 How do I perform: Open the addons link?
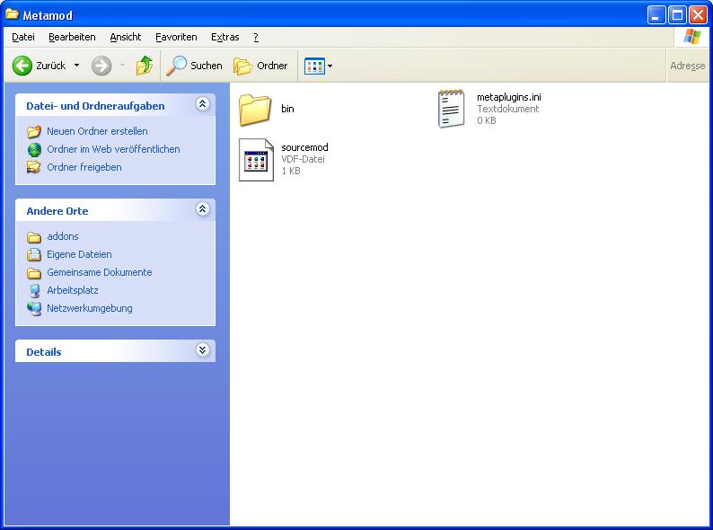click(x=63, y=236)
